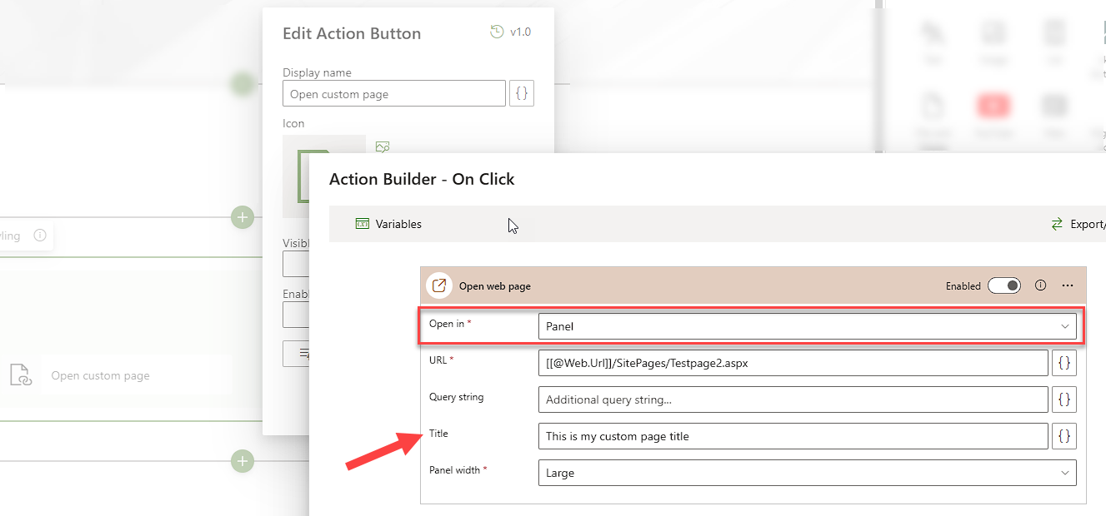
Task: Click the URL input field
Action: click(793, 363)
